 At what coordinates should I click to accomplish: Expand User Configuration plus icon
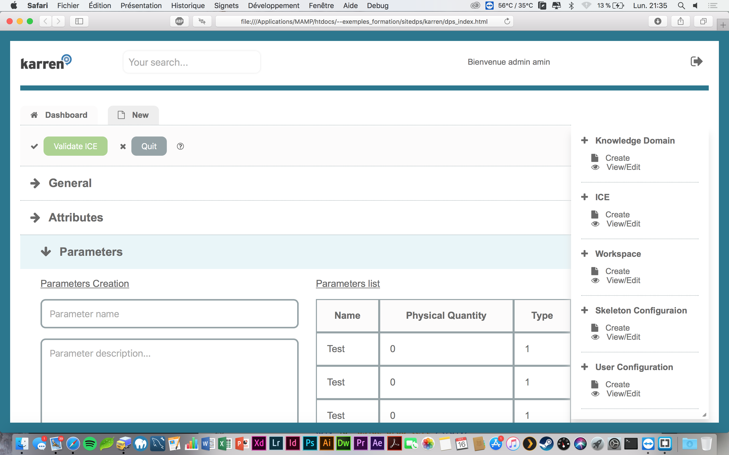coord(584,367)
